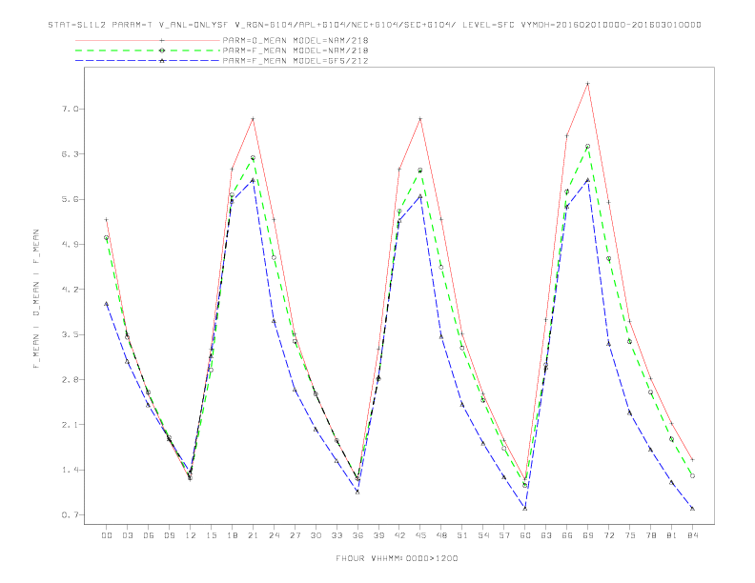Screen dimensions: 755x583
Task: Click y-axis tick label 0.7
Action: click(70, 515)
